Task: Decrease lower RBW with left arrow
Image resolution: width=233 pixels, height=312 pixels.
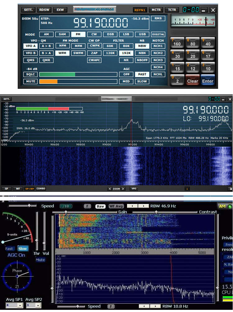Action: [x=144, y=306]
